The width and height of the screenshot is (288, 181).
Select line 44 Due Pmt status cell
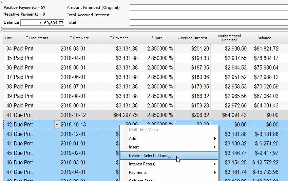(x=37, y=144)
